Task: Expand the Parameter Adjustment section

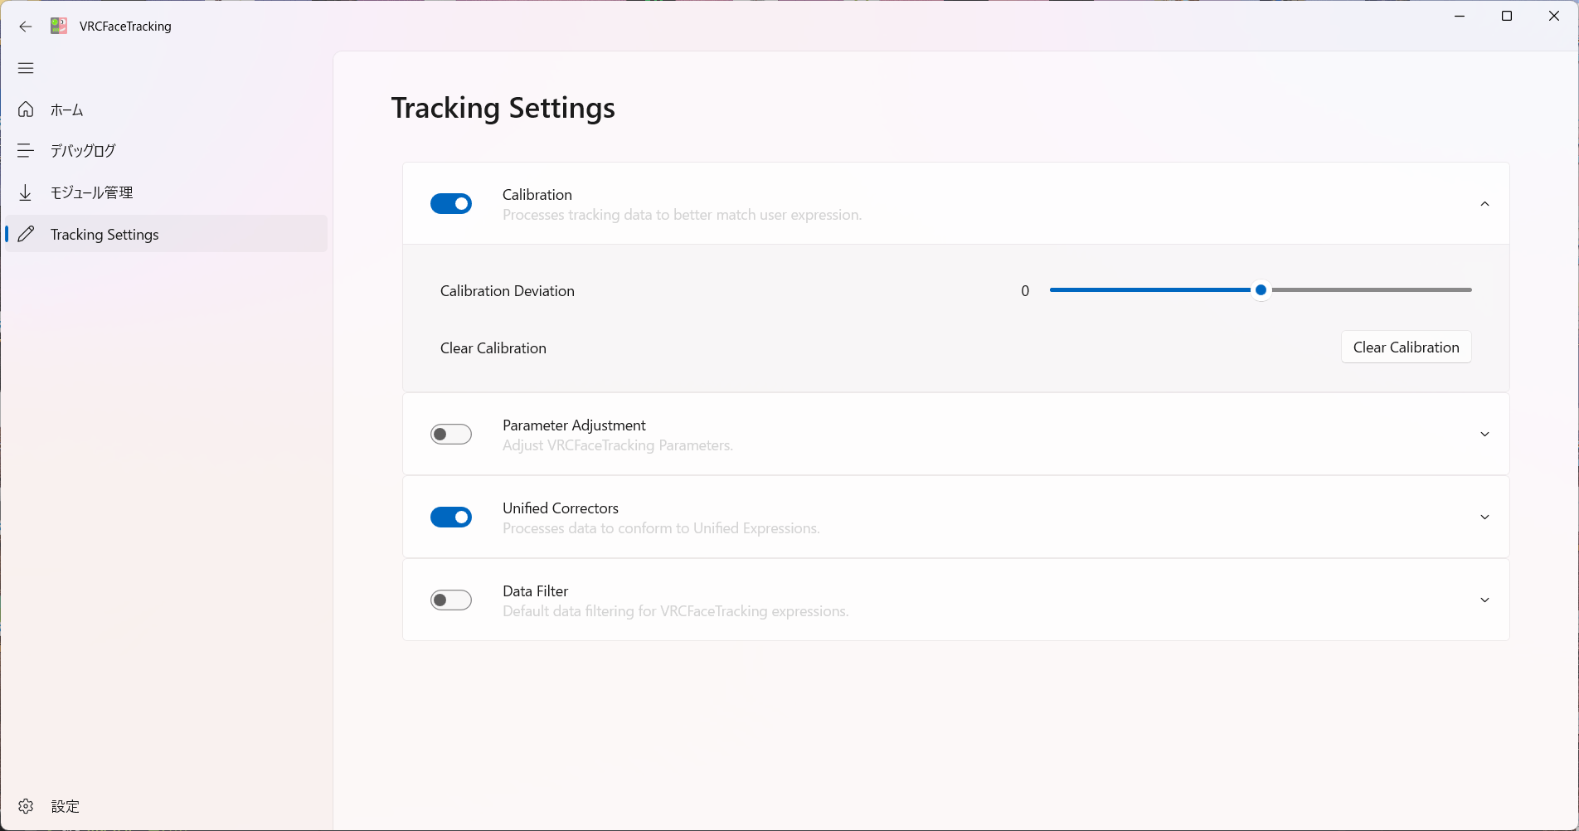Action: [x=1484, y=435]
